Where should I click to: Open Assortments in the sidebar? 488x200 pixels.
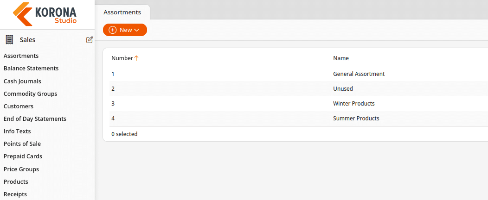[21, 56]
